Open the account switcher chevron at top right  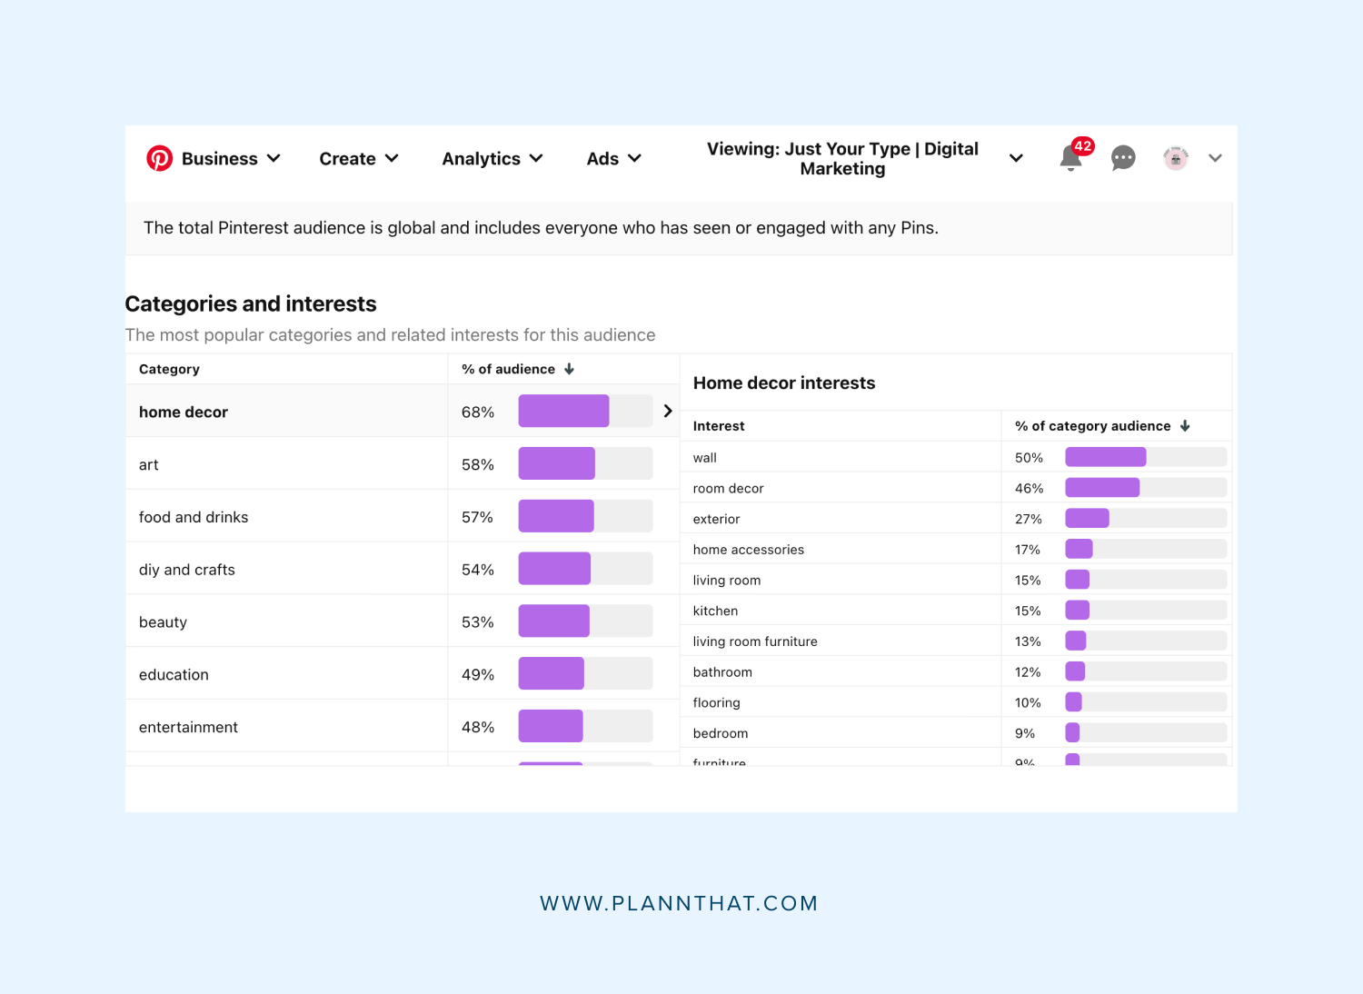coord(1216,158)
